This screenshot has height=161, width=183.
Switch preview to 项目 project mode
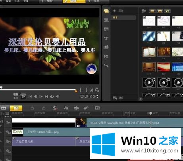[x=15, y=94]
